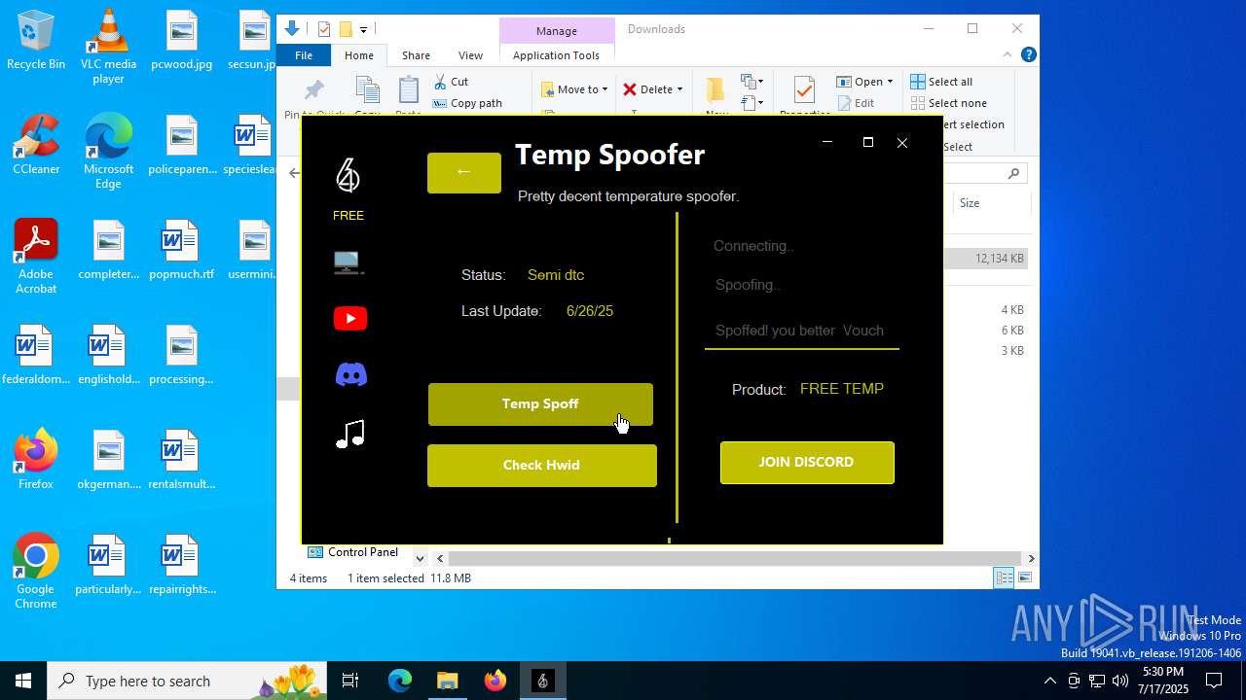This screenshot has width=1246, height=700.
Task: Switch to the Share ribbon tab
Action: [416, 55]
